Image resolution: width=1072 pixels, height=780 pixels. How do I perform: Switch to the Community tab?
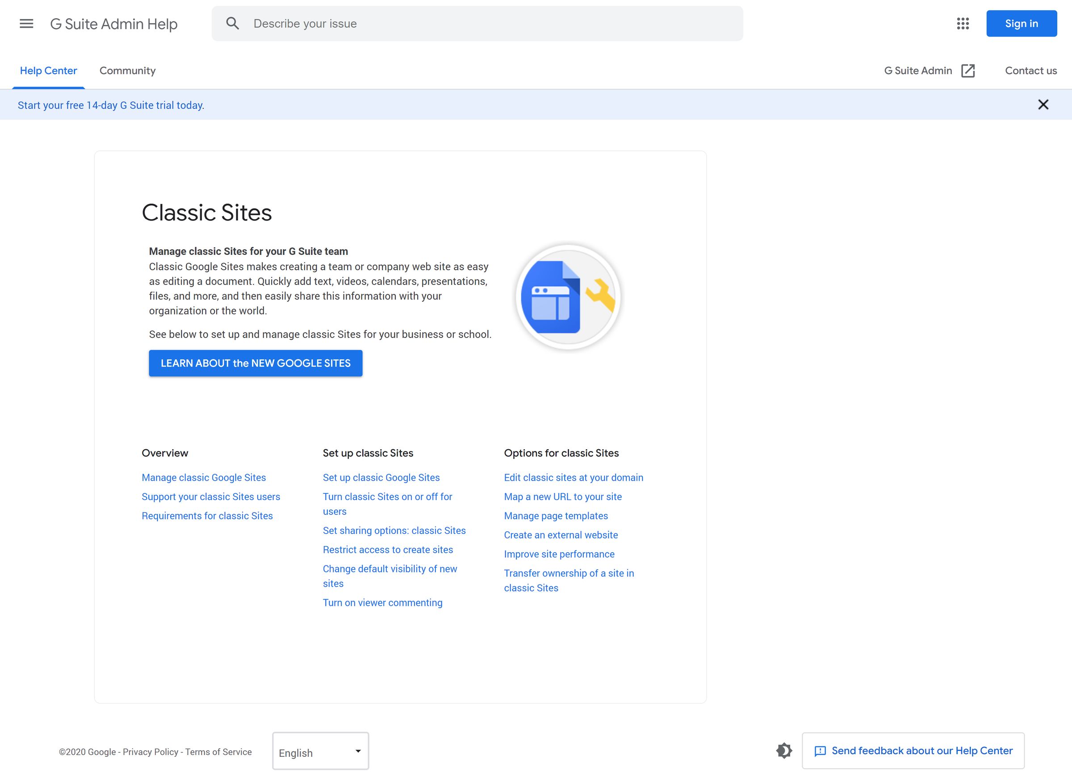[x=127, y=71]
